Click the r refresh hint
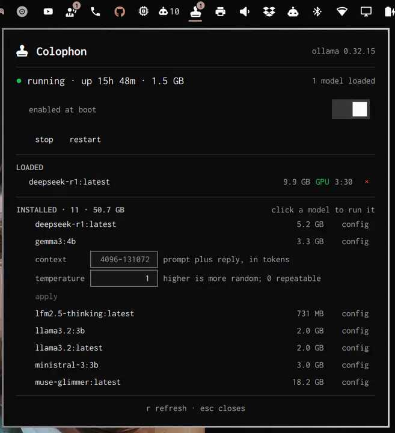 tap(167, 408)
